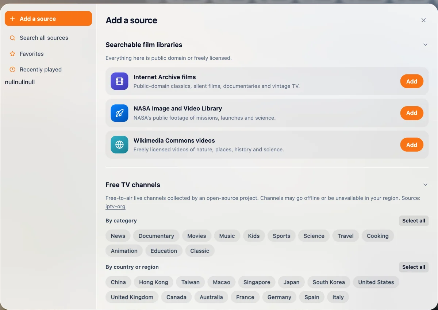Toggle the Cooking category chip
This screenshot has height=310, width=438.
pos(378,236)
